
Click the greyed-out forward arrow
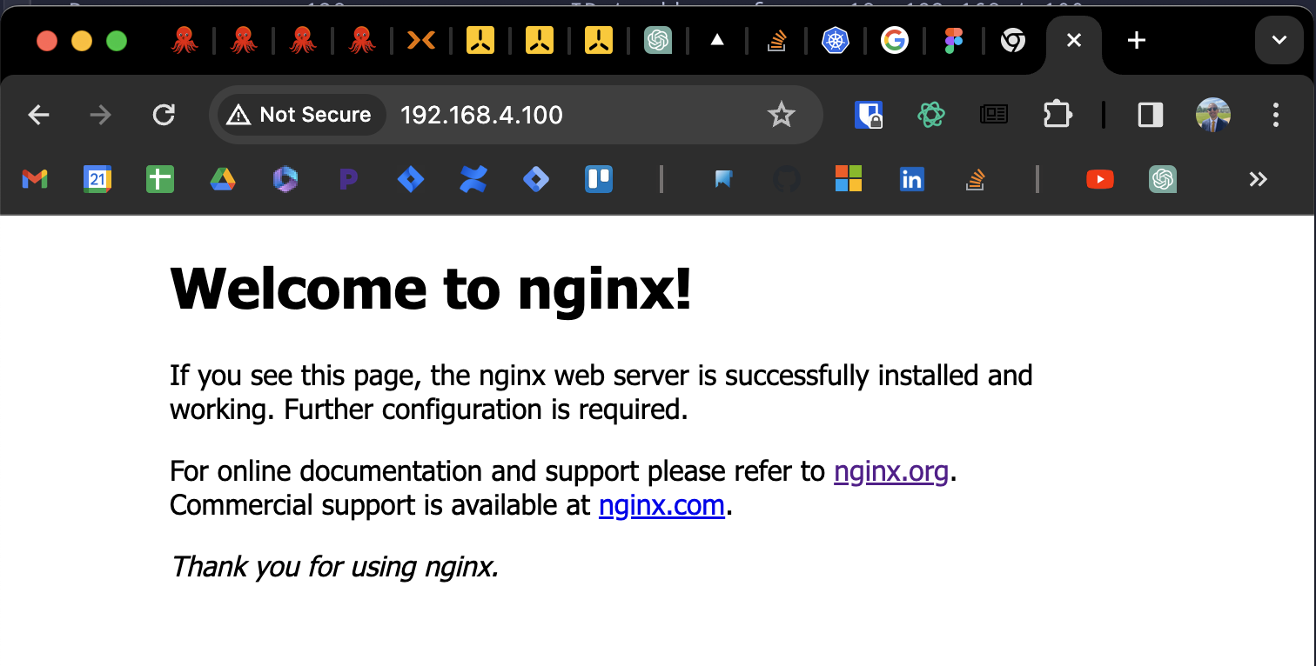tap(101, 115)
